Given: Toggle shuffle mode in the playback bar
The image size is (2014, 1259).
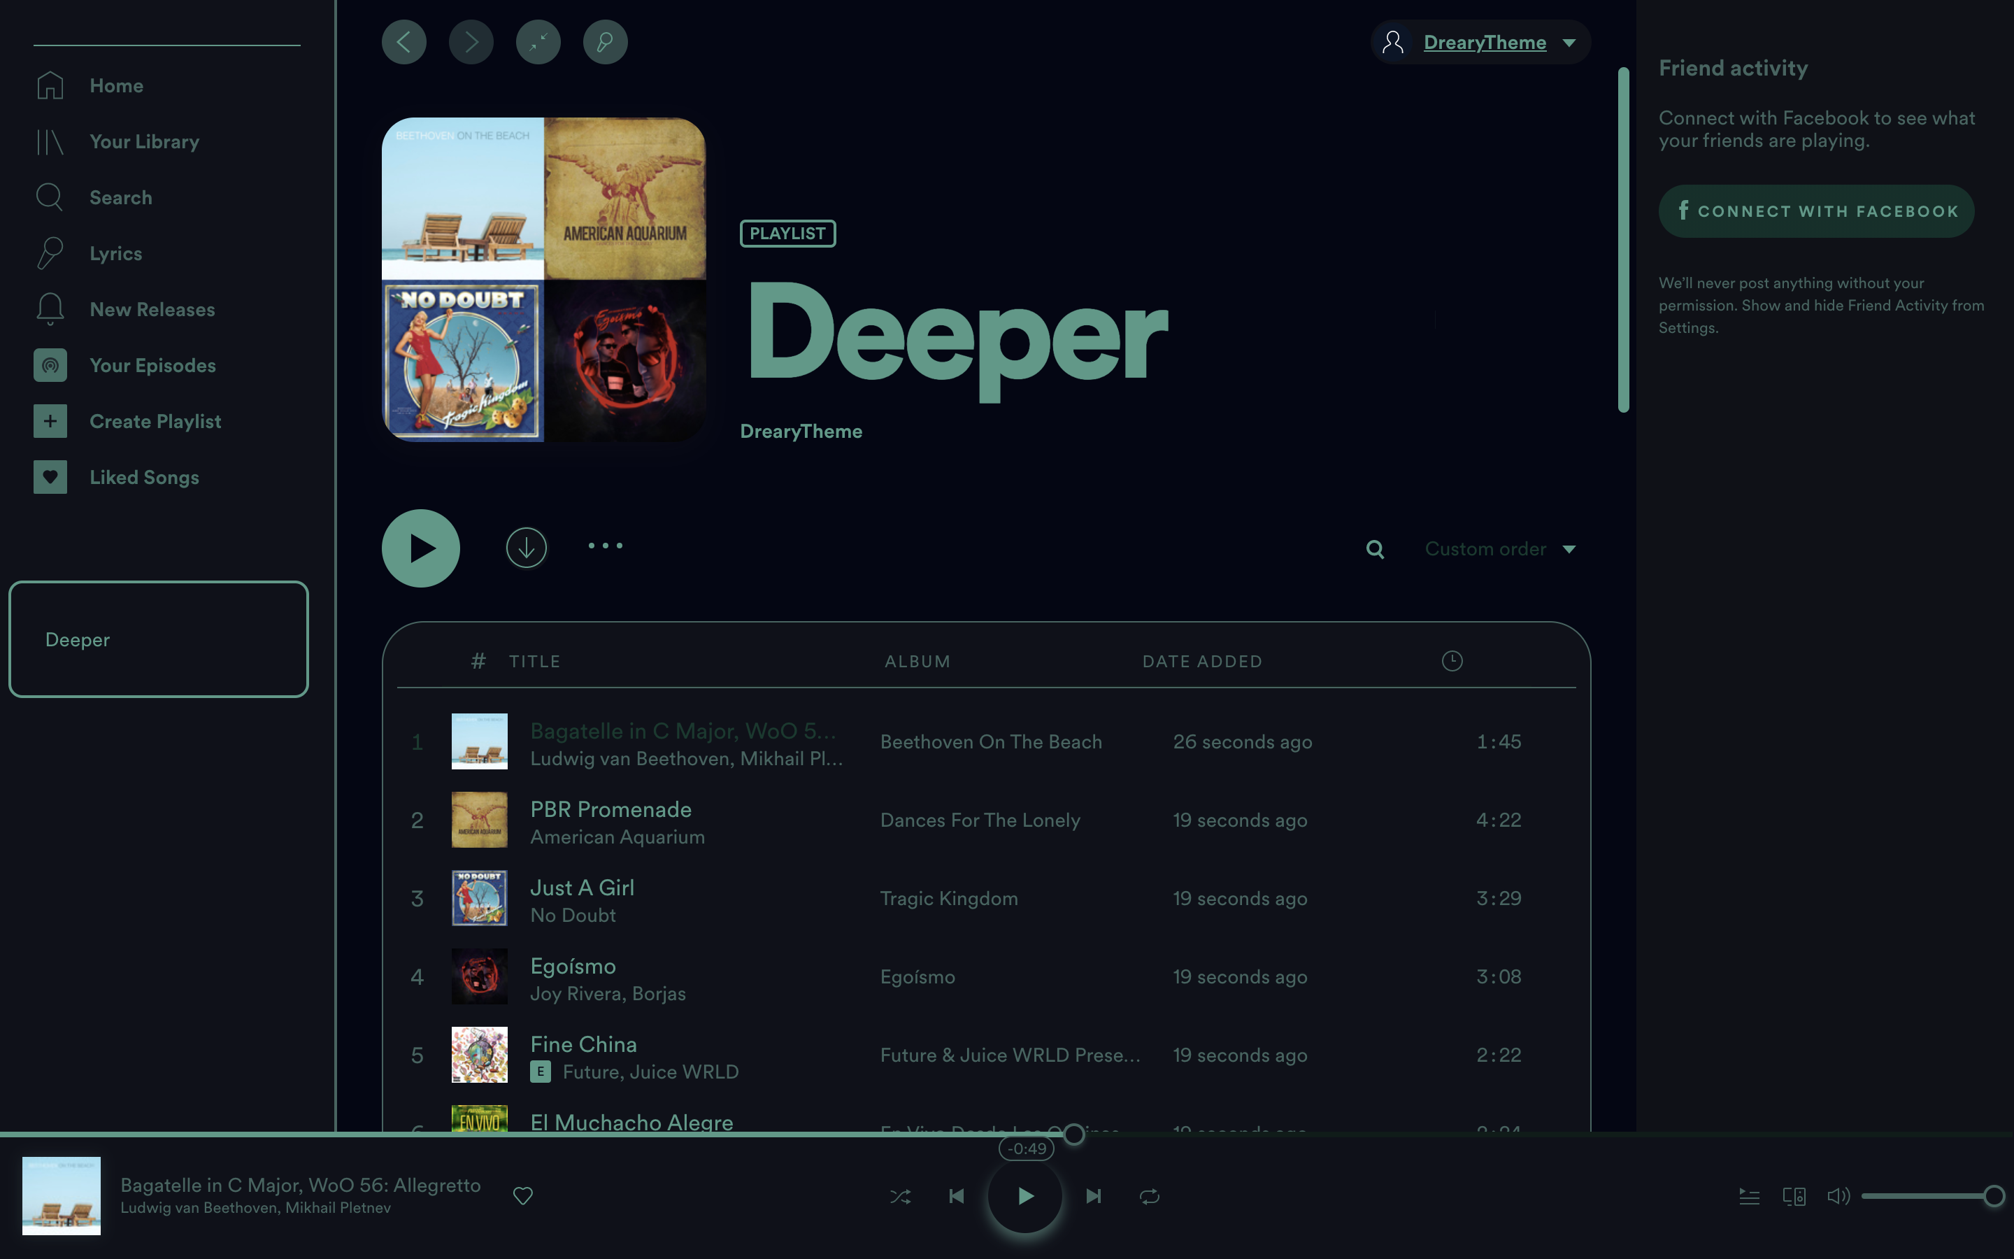Looking at the screenshot, I should (x=899, y=1196).
